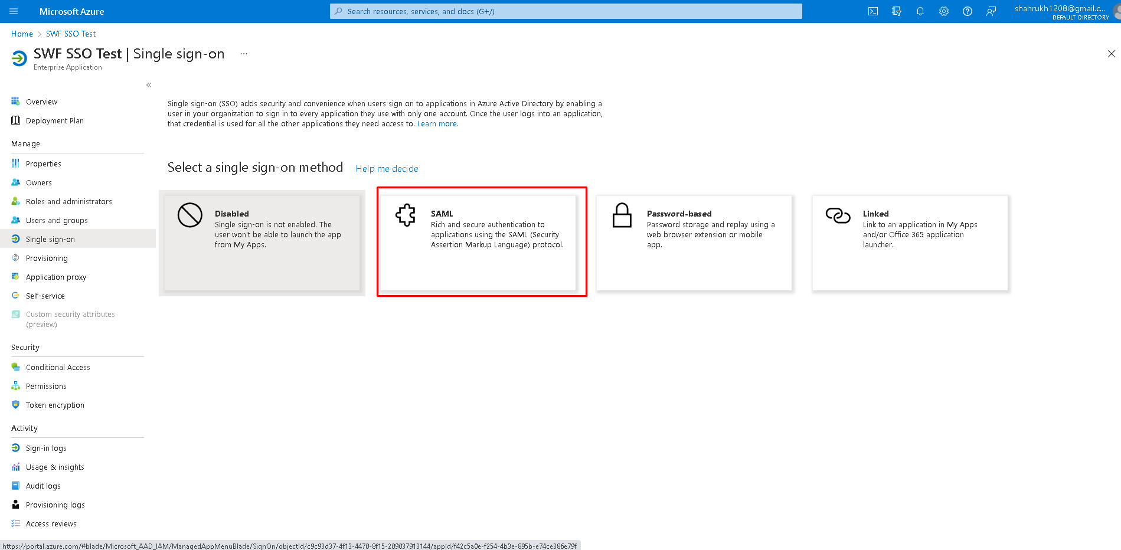Choose the SAML sign-on method card

point(478,243)
